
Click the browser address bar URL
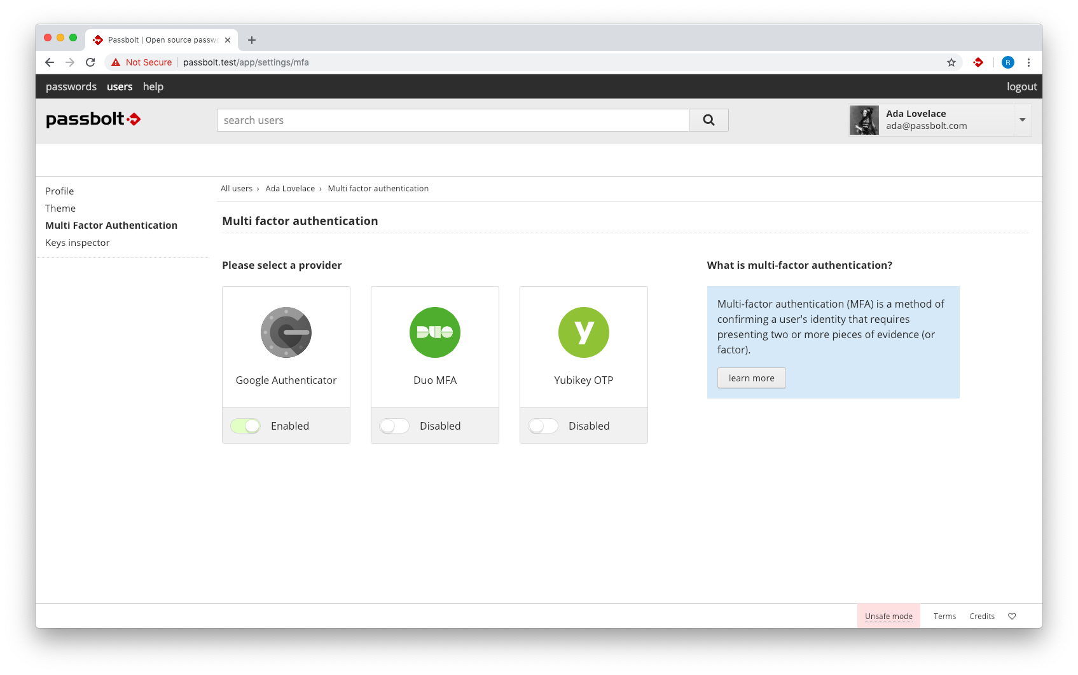(246, 62)
